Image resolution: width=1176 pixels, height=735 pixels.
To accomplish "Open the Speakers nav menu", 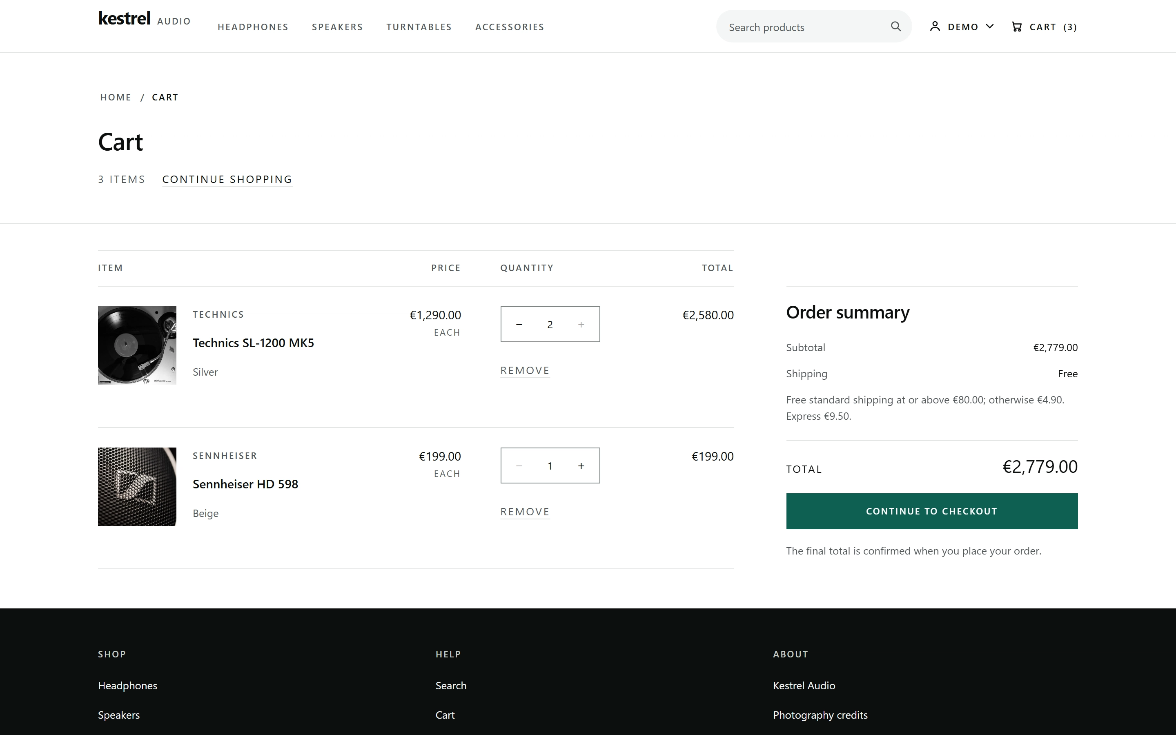I will [x=337, y=27].
